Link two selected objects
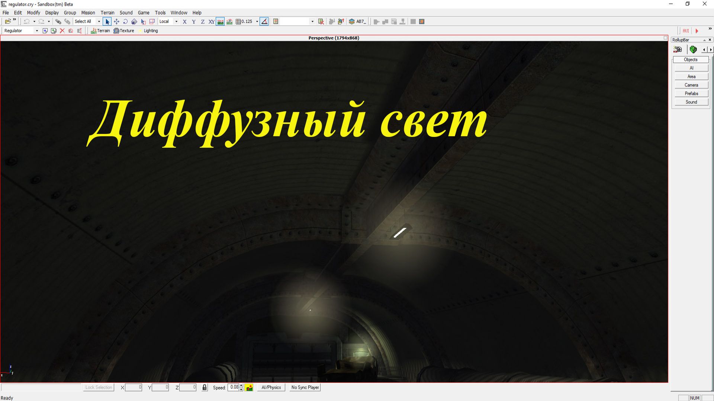714x401 pixels. pos(58,21)
